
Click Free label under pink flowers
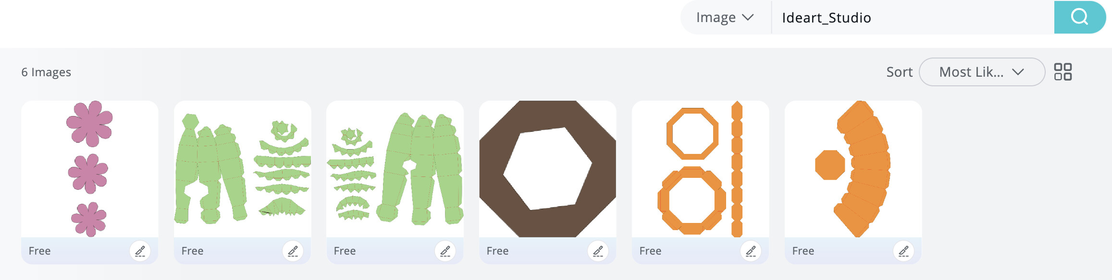click(x=39, y=251)
